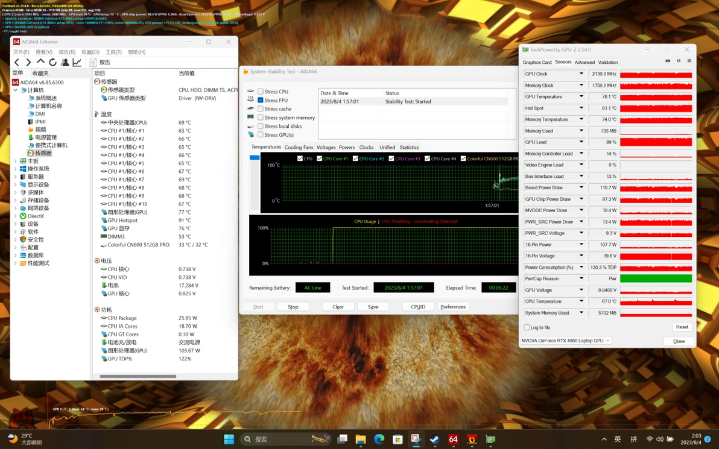This screenshot has width=719, height=449.
Task: Open Steam from the taskbar
Action: point(434,439)
